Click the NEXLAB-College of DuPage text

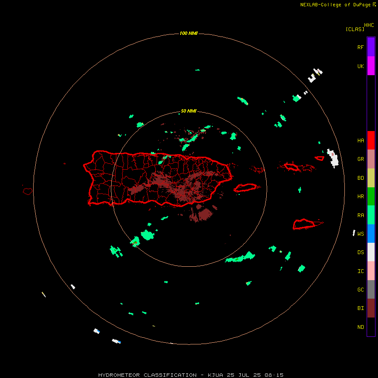pyautogui.click(x=335, y=5)
